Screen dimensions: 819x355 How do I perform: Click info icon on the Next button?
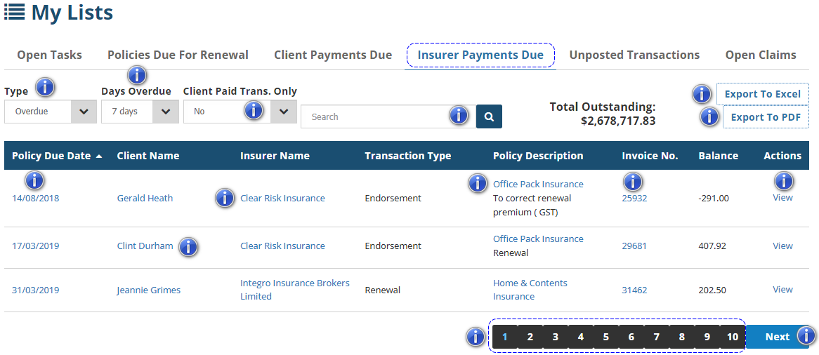[806, 335]
